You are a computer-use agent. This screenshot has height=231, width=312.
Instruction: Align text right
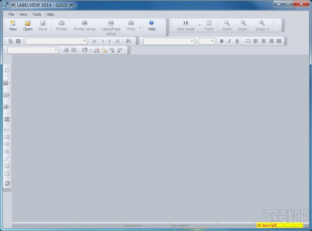[x=271, y=41]
